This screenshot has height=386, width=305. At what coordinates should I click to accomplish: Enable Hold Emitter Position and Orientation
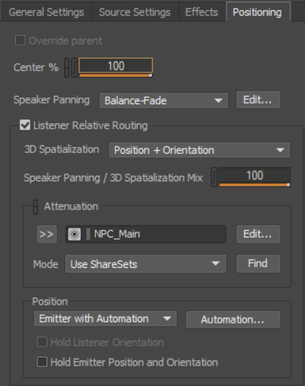point(42,362)
